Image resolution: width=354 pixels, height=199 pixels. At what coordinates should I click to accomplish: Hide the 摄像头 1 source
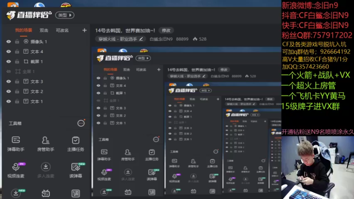coord(8,42)
